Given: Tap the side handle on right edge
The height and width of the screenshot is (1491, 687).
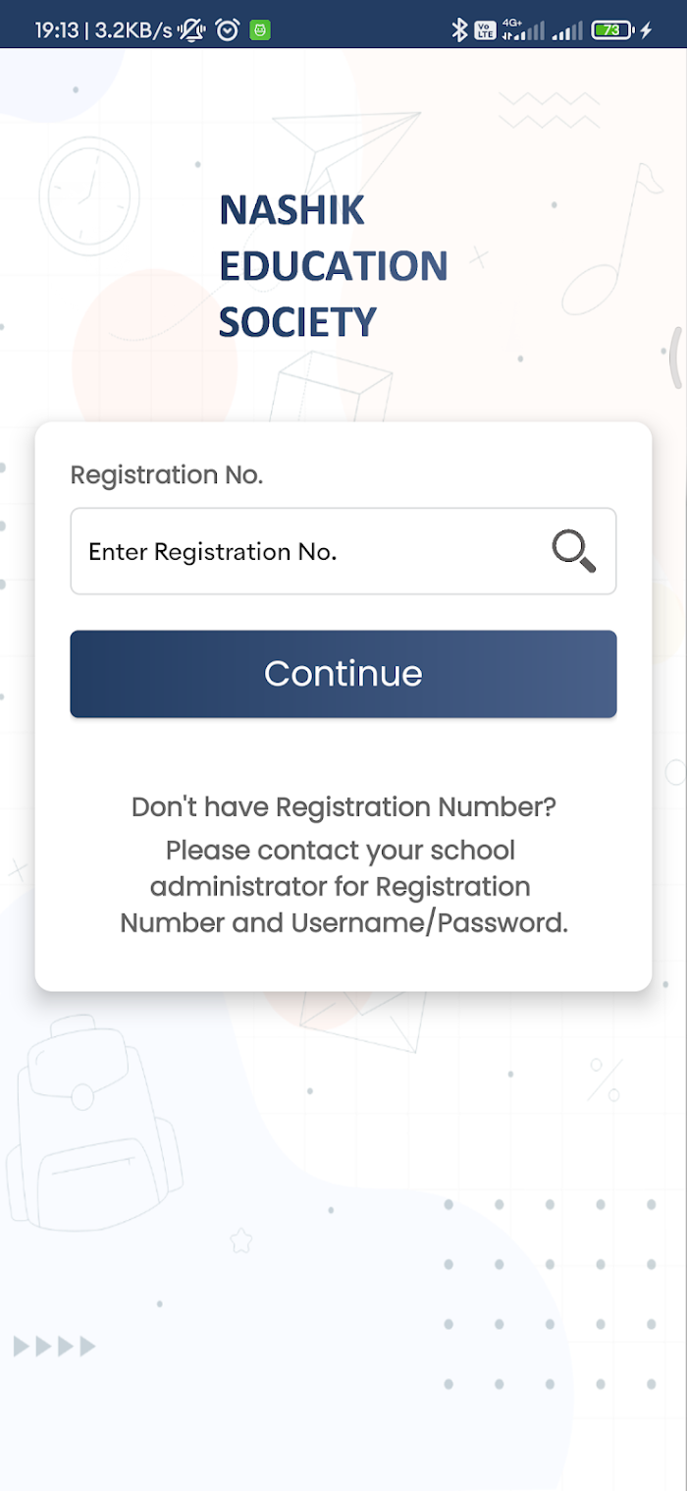Looking at the screenshot, I should [675, 358].
